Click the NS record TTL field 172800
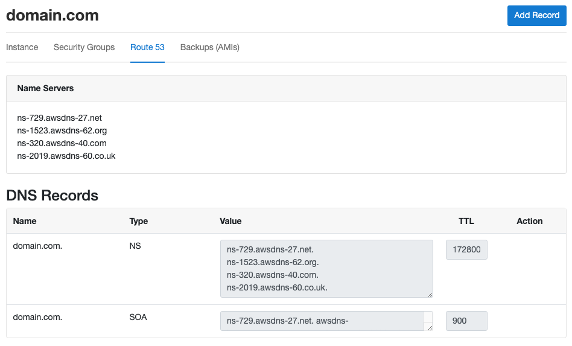Viewport: 572px width, 346px height. pos(466,249)
